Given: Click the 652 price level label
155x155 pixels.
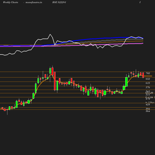Looking at the screenshot, I should pyautogui.click(x=148, y=79).
